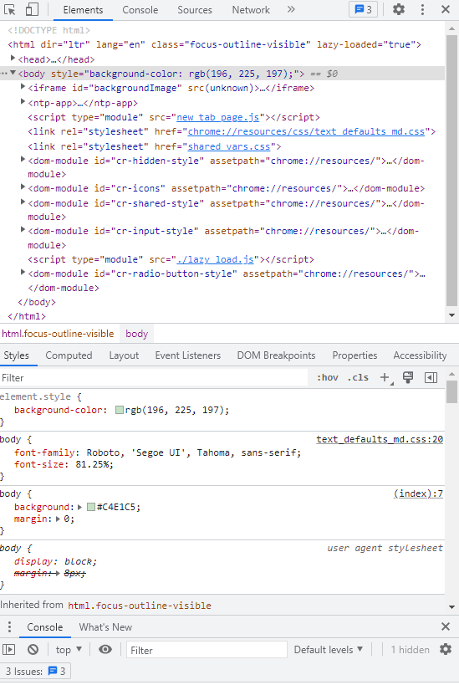Add a new style rule plus icon
This screenshot has width=459, height=685.
(385, 377)
